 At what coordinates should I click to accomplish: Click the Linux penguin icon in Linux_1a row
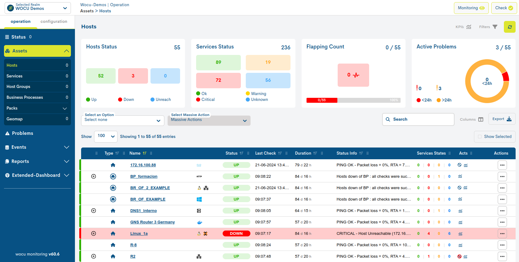pyautogui.click(x=199, y=234)
